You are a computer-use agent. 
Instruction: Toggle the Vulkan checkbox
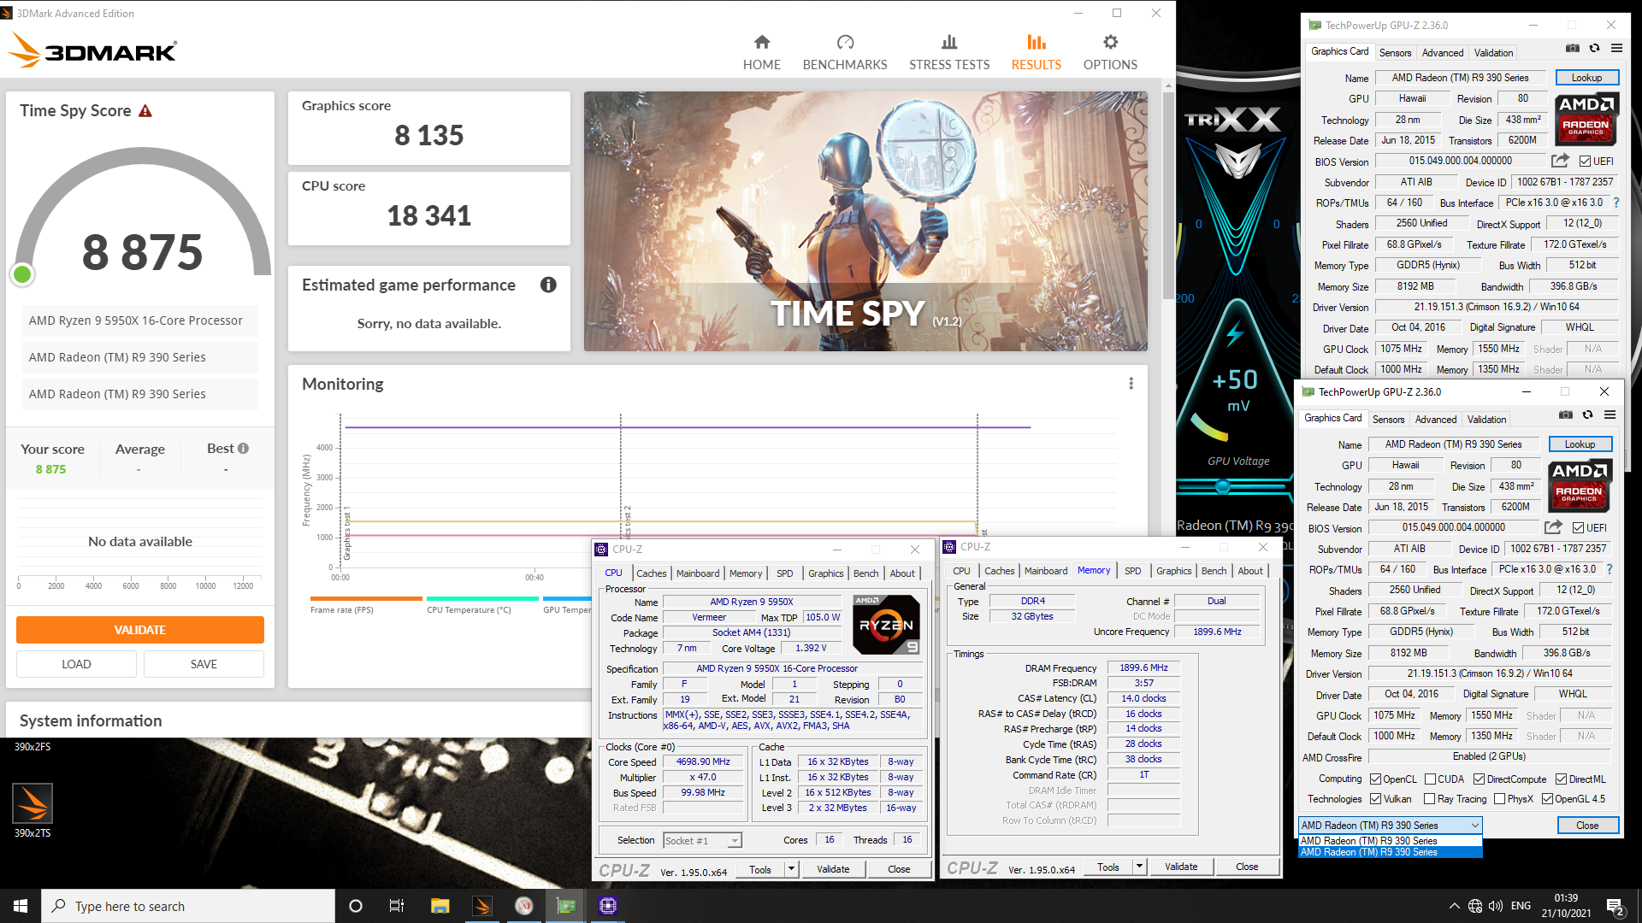[x=1375, y=799]
